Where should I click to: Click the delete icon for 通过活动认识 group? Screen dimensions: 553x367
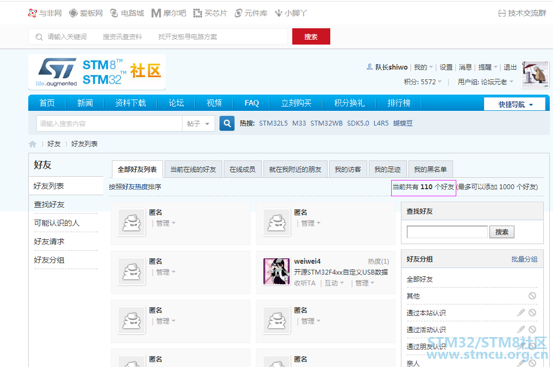tap(532, 329)
